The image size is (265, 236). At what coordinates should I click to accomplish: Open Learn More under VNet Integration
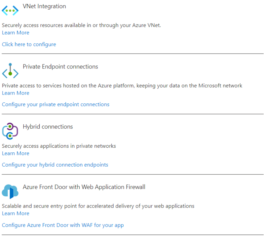16,33
